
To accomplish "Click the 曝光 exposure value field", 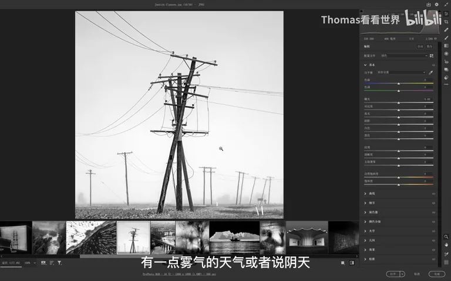I will 428,99.
